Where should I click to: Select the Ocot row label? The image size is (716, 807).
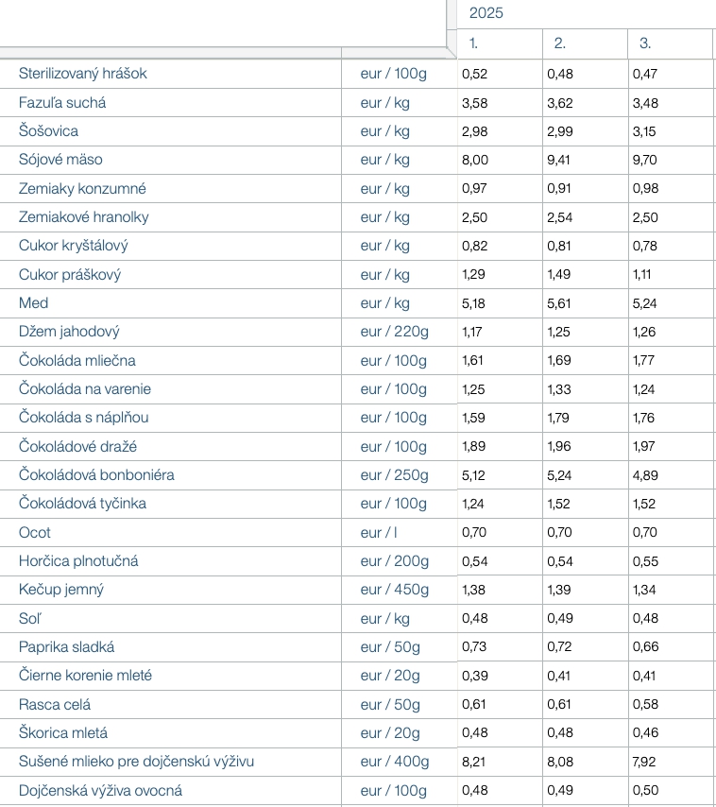[x=35, y=533]
